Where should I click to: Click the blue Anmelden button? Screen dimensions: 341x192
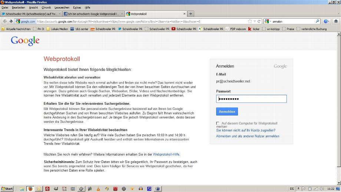click(227, 111)
